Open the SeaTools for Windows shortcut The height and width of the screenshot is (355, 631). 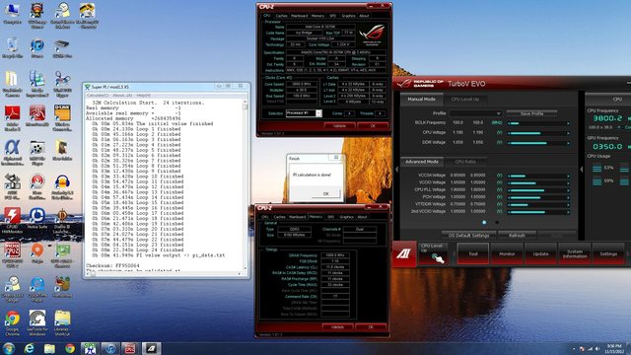pyautogui.click(x=37, y=323)
